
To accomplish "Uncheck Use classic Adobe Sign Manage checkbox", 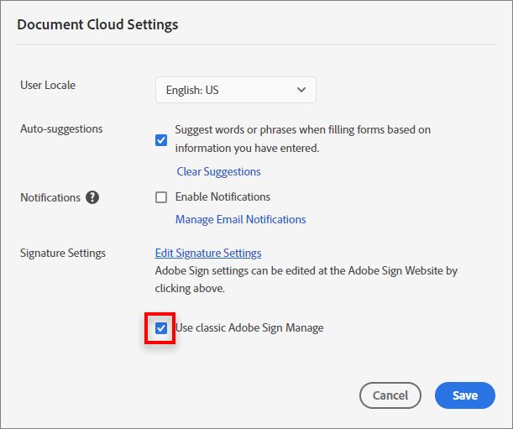I will (161, 328).
